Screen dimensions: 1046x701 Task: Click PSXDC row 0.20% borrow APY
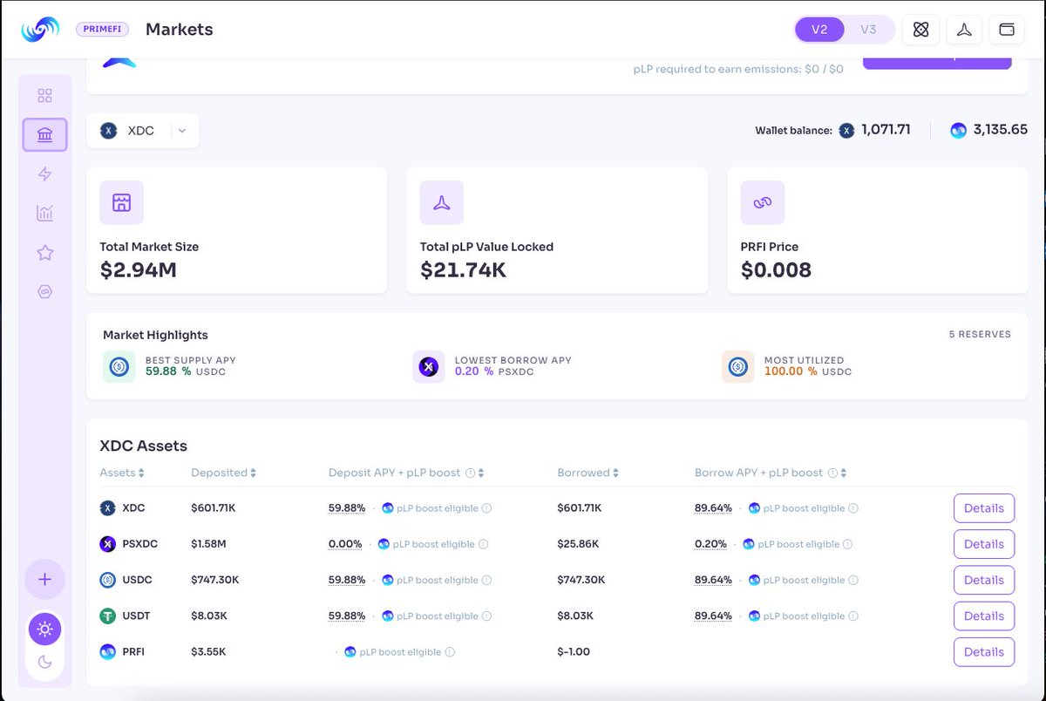[x=710, y=544]
